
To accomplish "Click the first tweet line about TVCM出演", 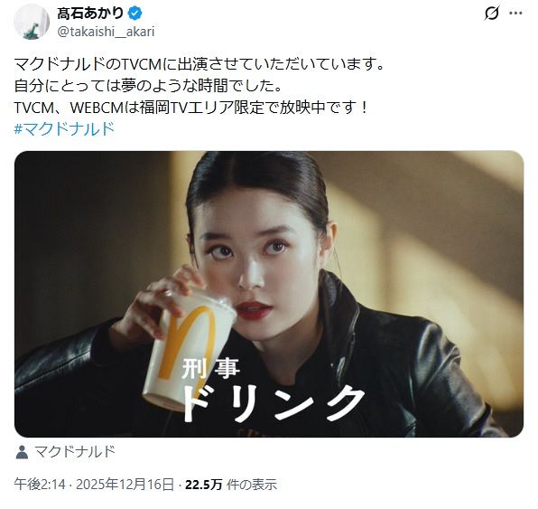I will point(199,64).
